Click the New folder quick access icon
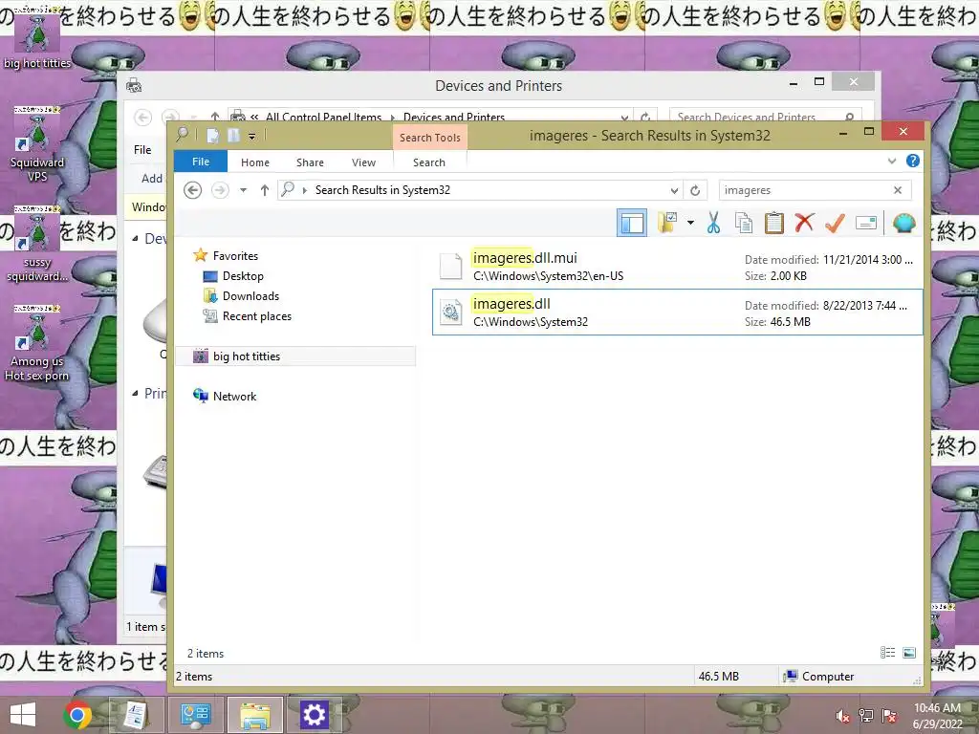 [x=233, y=136]
